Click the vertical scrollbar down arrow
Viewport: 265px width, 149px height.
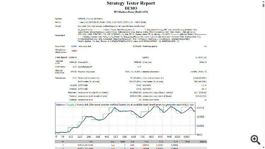263,148
